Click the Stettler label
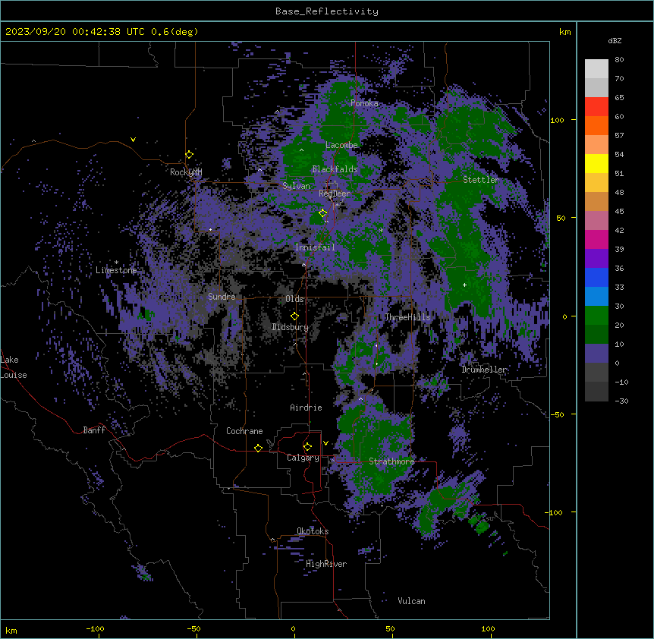Image resolution: width=654 pixels, height=639 pixels. point(481,180)
